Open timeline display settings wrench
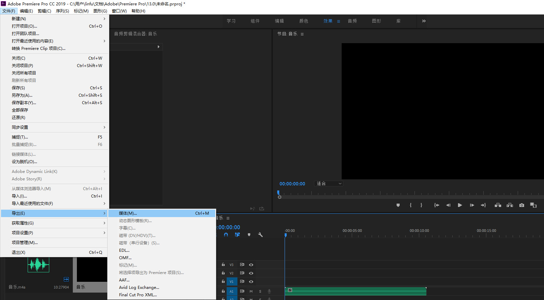This screenshot has width=544, height=300. pyautogui.click(x=260, y=235)
